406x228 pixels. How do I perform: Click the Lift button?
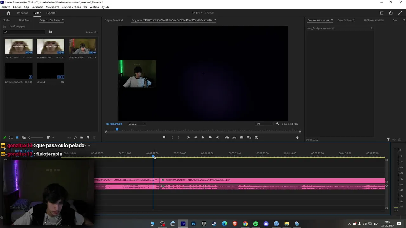[227, 137]
